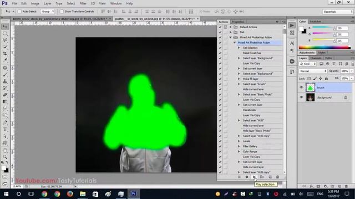Create new adjustment layer icon
This screenshot has height=199, width=355.
pos(326,186)
